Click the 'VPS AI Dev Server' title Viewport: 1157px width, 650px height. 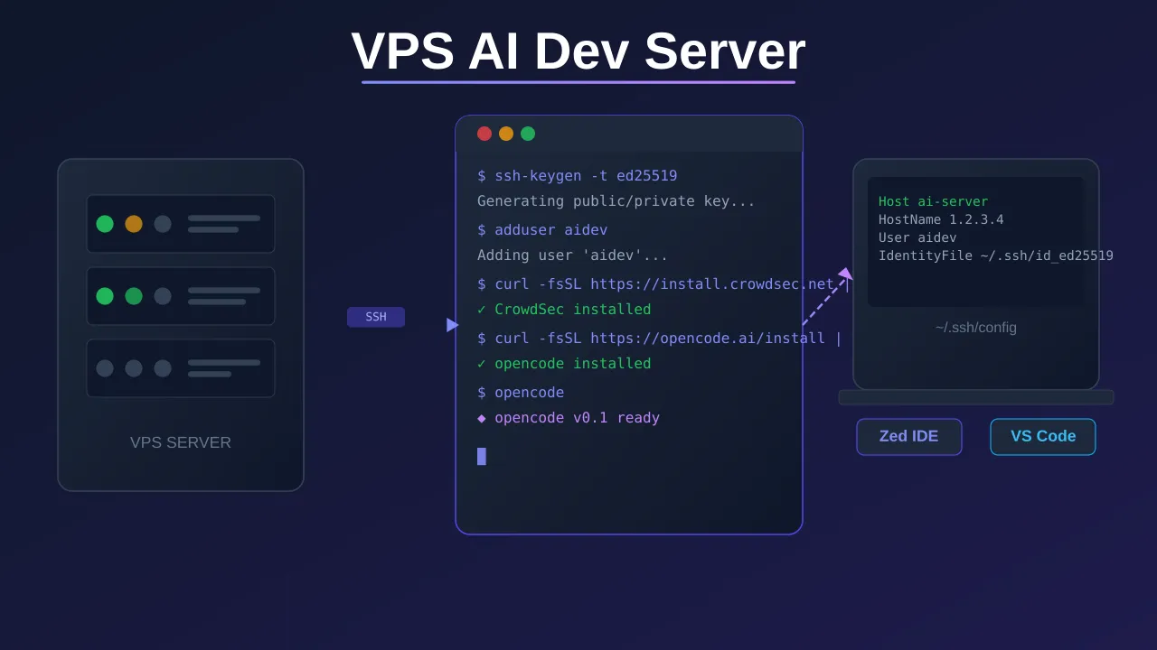tap(578, 51)
